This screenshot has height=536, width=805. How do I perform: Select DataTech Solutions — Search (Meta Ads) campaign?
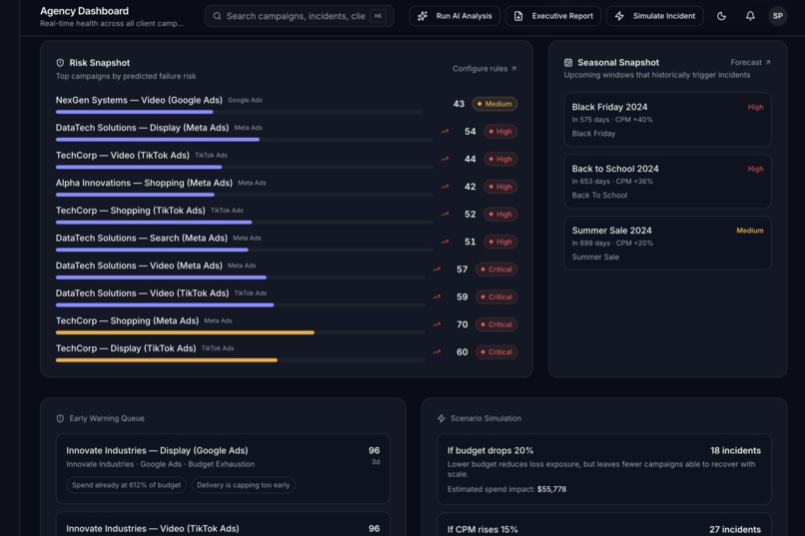142,238
